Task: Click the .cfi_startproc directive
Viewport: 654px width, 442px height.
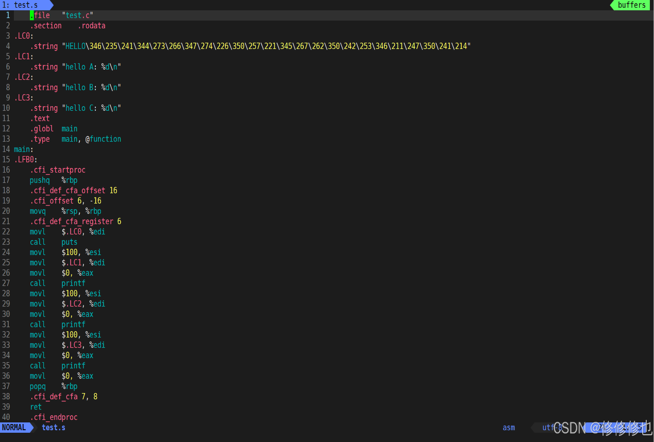Action: click(58, 170)
